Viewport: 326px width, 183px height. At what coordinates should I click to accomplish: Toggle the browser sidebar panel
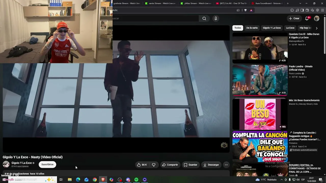point(302,10)
